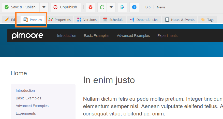Open Notes & Events tab
Viewport: 223px width, 119px height.
coord(180,20)
